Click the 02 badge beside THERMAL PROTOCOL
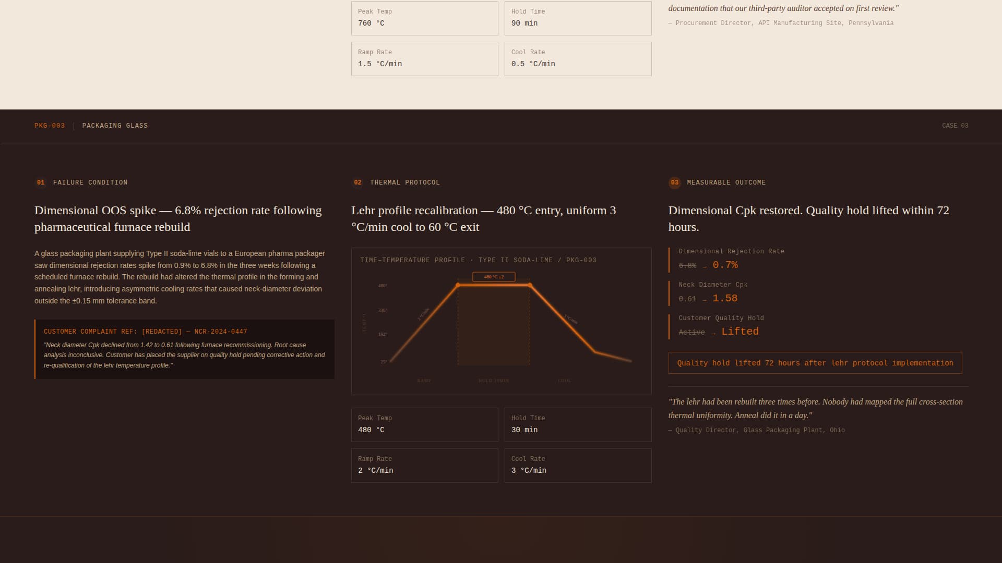 click(359, 182)
